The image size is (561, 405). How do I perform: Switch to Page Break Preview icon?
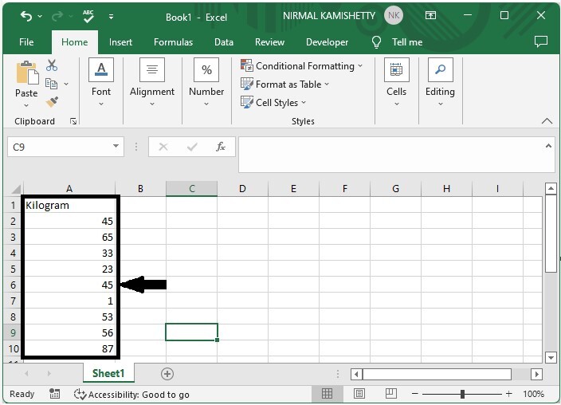click(391, 394)
